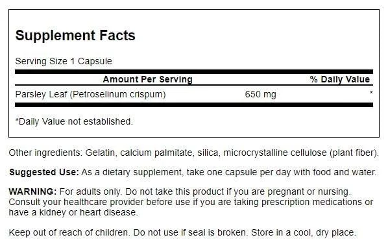Click the Supplement Facts heading

click(x=75, y=36)
